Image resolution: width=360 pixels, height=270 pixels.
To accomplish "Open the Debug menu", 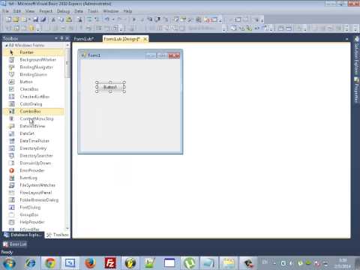I will pos(63,11).
